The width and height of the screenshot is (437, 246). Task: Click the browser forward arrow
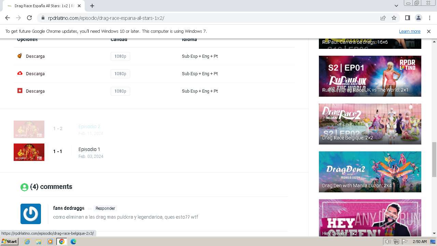click(18, 18)
